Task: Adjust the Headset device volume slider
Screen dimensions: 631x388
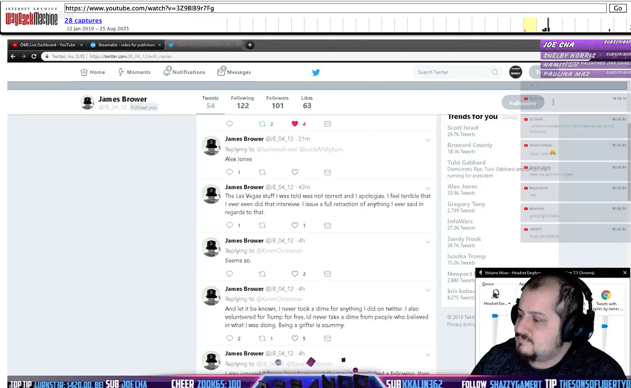Action: 495,317
